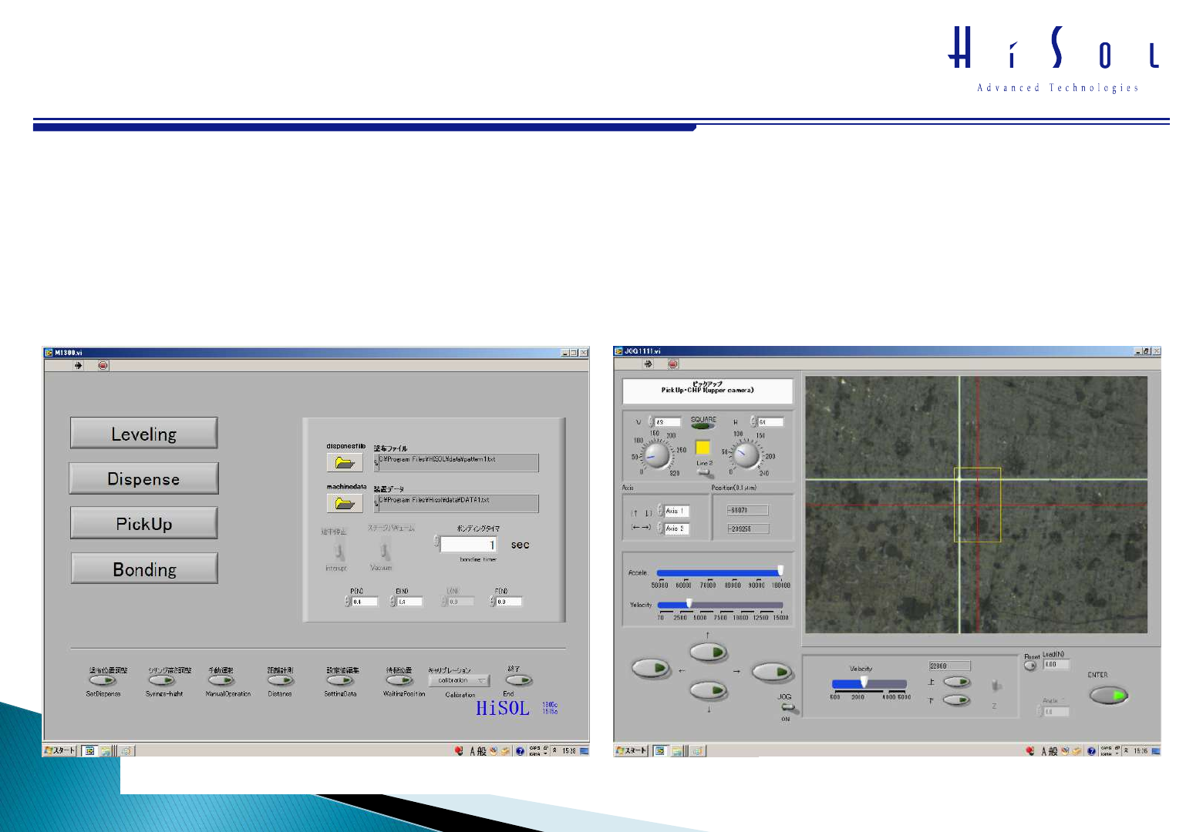1203x832 pixels.
Task: Click the bonding timer stepper arrows
Action: coord(436,543)
